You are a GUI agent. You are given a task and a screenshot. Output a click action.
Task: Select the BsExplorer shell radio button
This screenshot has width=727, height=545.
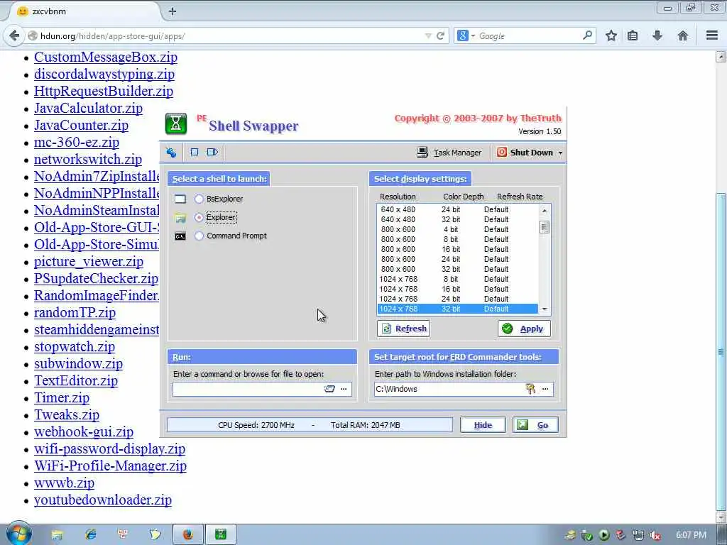[199, 199]
